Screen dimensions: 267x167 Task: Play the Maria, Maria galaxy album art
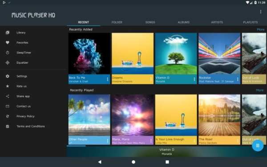pyautogui.click(x=133, y=115)
